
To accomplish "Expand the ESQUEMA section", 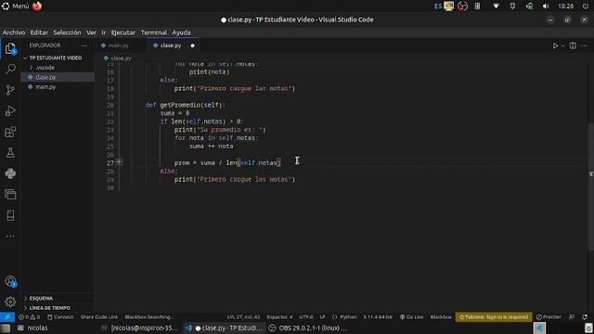I will [x=41, y=299].
